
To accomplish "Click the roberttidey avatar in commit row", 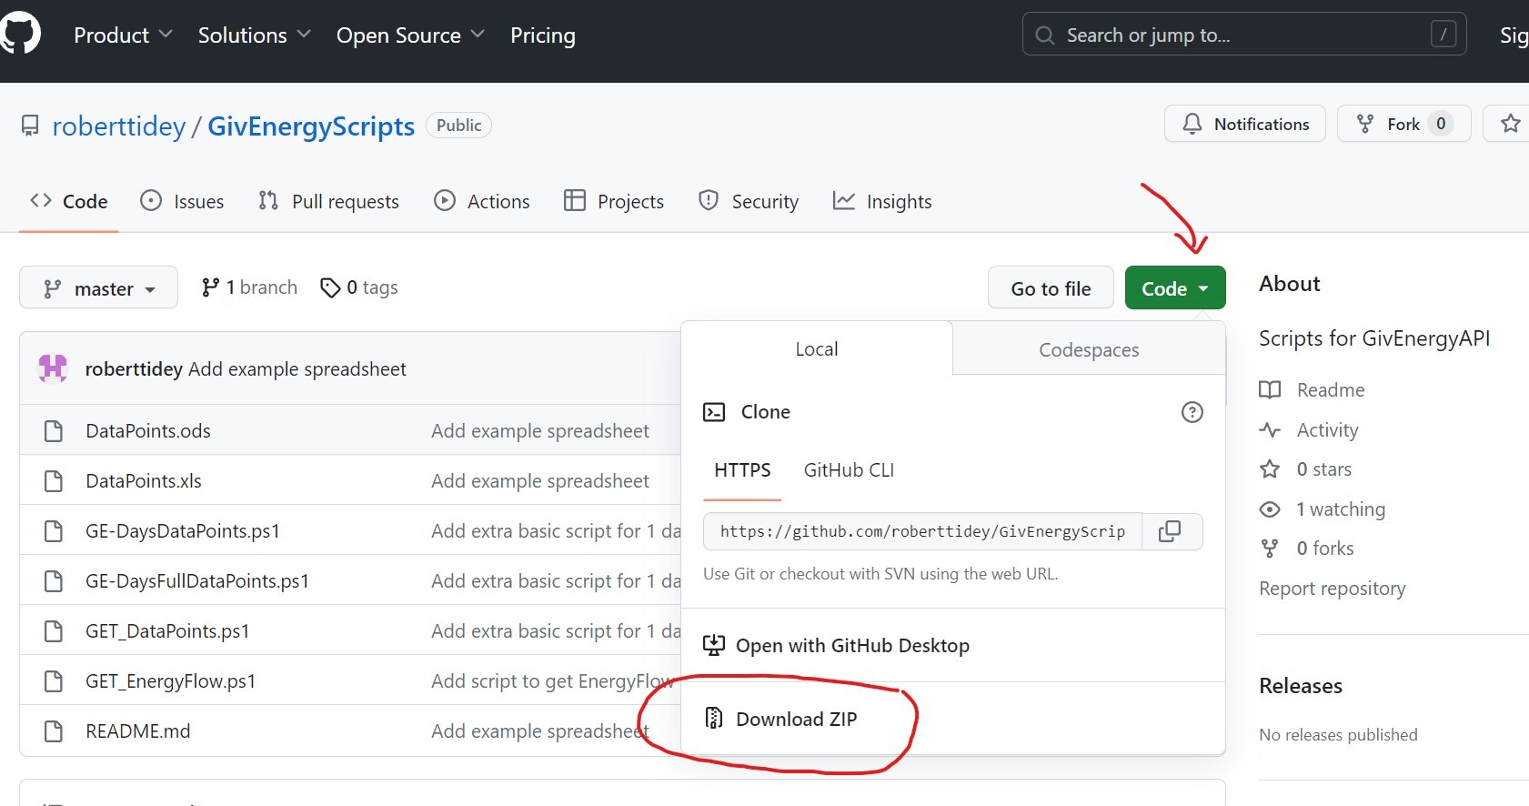I will point(53,368).
